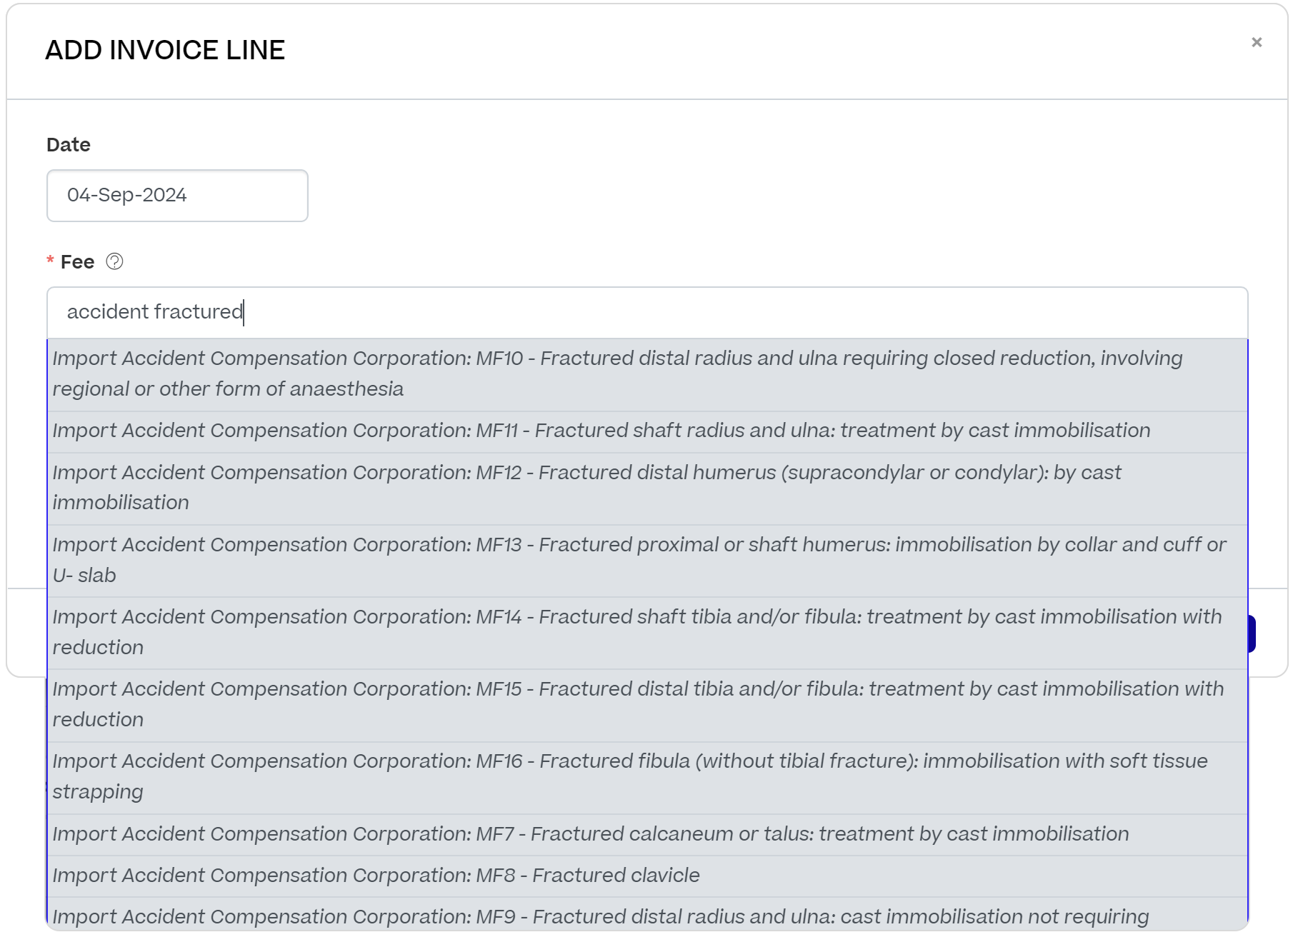Viewport: 1293px width, 932px height.
Task: Select MF11 fractured shaft radius and ulna
Action: coord(647,431)
